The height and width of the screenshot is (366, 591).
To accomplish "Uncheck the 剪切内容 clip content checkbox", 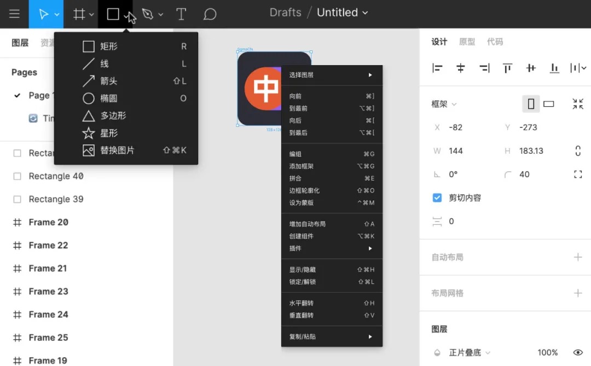I will (x=437, y=197).
